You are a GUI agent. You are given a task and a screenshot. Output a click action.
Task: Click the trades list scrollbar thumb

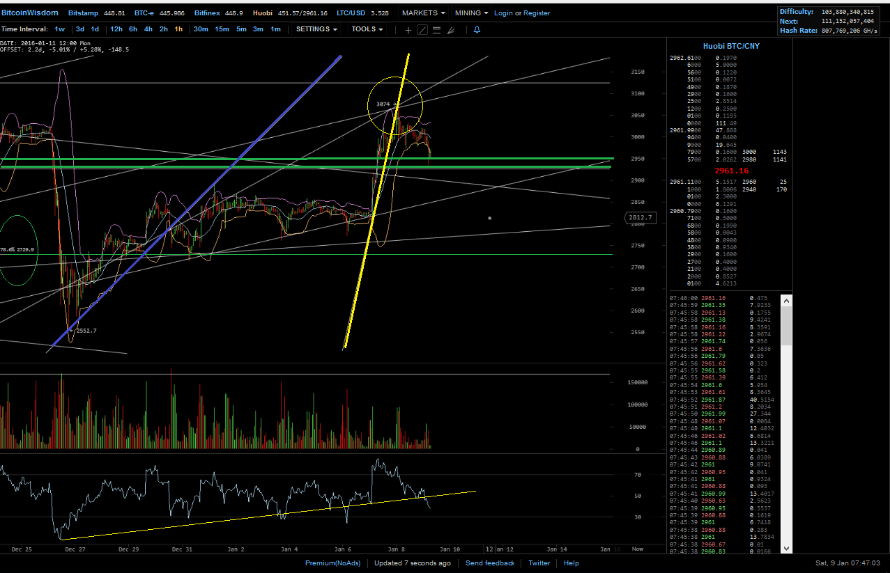click(x=787, y=326)
